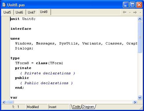The height and width of the screenshot is (111, 144).
Task: Click the Unit8.pas document icon in title bar
Action: (x=4, y=5)
